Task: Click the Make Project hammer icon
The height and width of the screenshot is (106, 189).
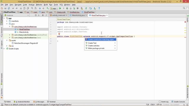Action: [48, 9]
